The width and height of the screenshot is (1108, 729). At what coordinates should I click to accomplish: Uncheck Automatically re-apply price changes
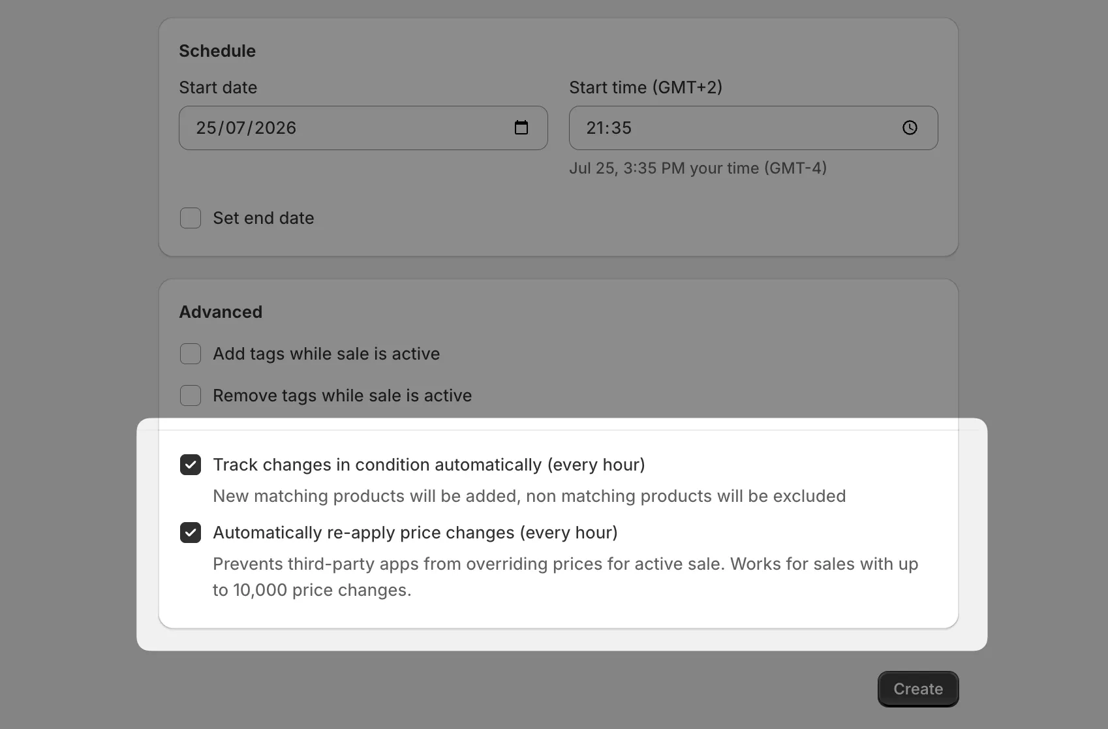point(191,533)
